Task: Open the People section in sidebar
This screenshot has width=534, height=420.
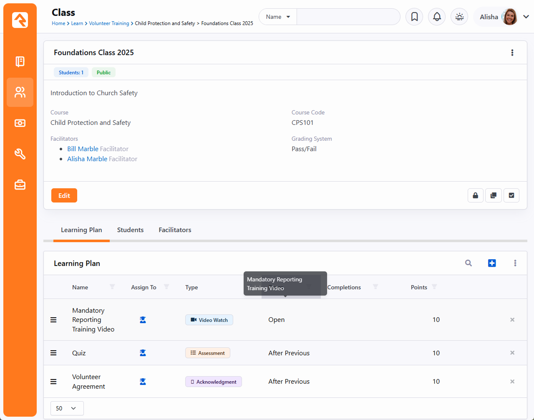Action: (x=20, y=92)
